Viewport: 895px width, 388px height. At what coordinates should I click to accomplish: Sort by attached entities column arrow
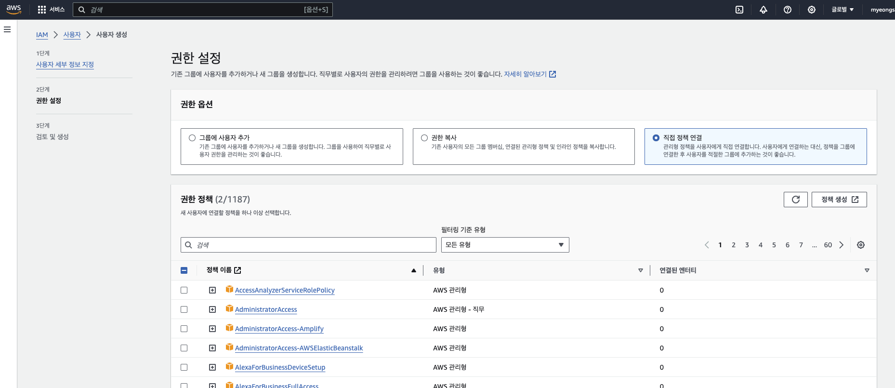867,270
